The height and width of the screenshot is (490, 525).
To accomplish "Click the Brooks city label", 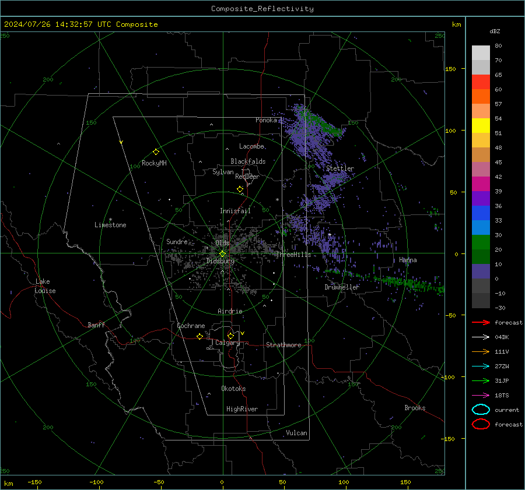I will (415, 408).
